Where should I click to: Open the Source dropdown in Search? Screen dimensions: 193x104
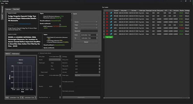[x=89, y=22]
